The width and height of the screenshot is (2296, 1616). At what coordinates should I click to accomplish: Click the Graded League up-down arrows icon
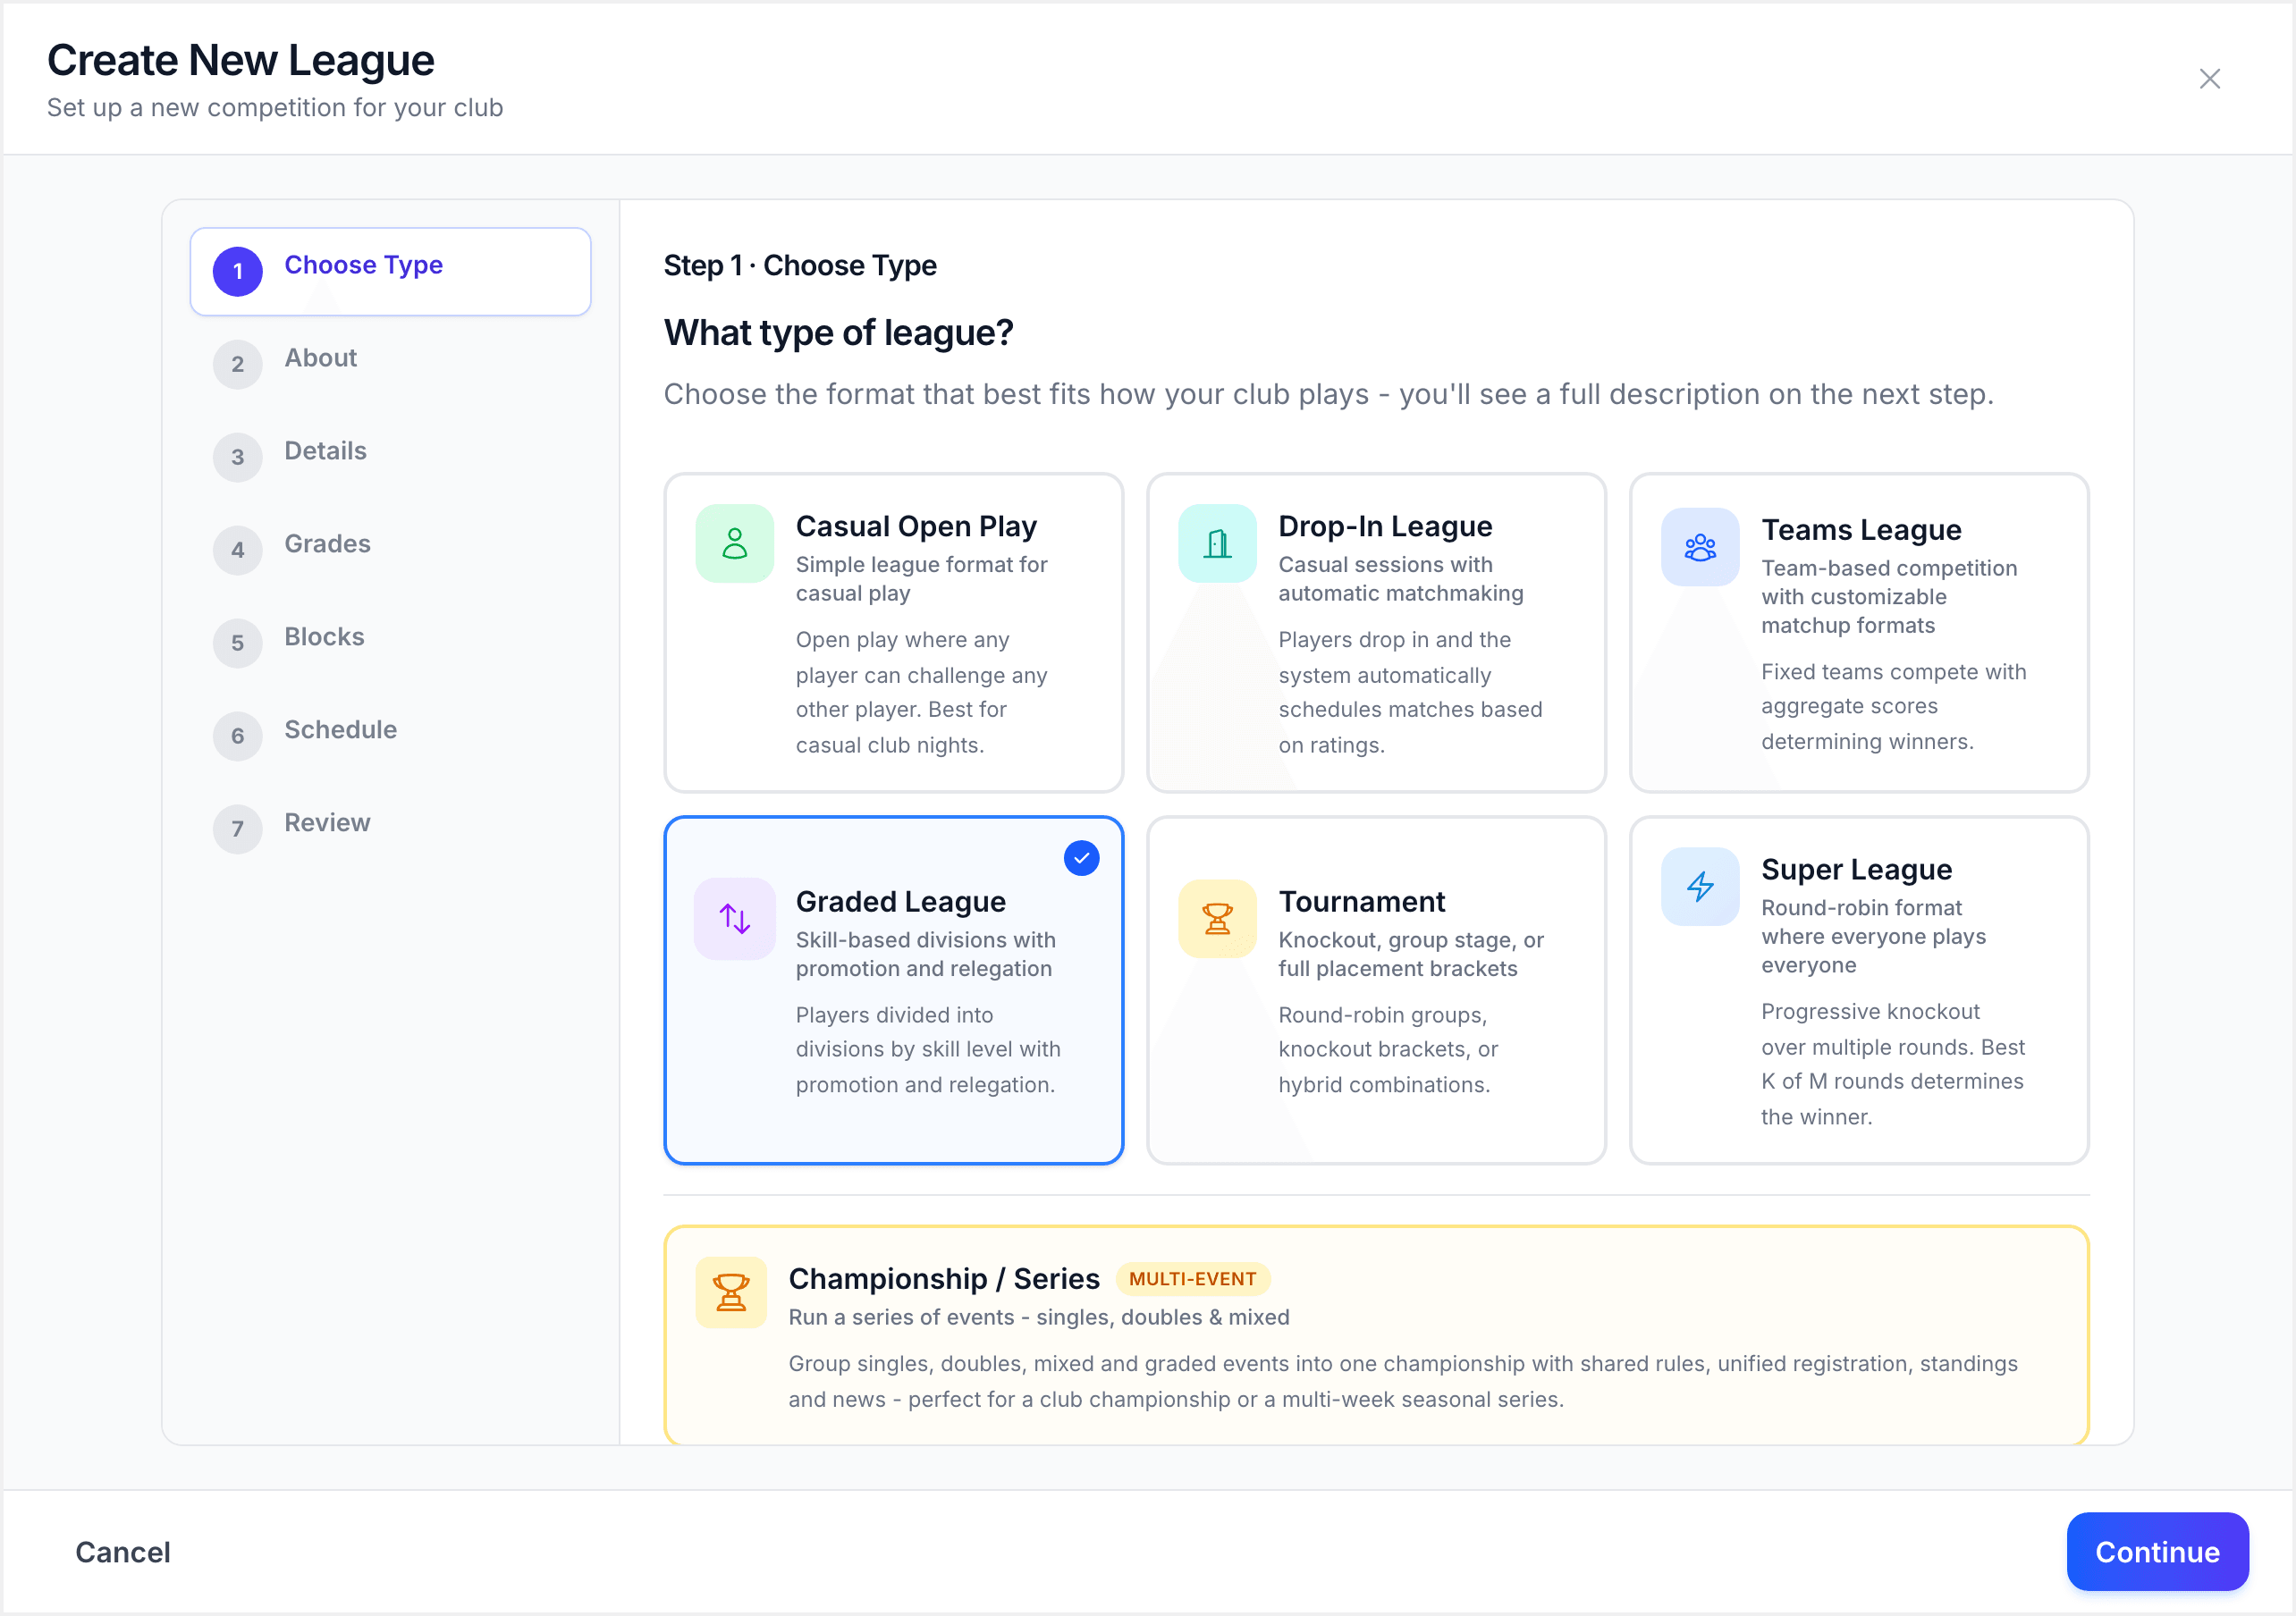tap(735, 918)
